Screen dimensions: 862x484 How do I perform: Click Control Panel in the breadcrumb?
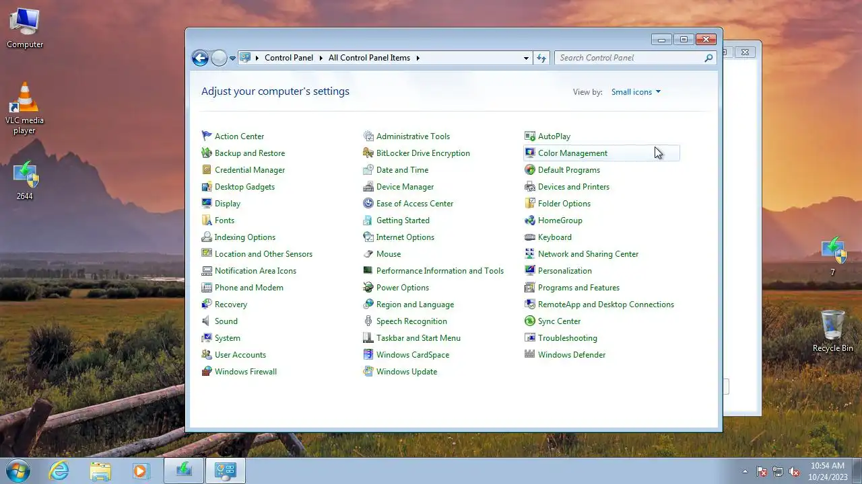(289, 58)
